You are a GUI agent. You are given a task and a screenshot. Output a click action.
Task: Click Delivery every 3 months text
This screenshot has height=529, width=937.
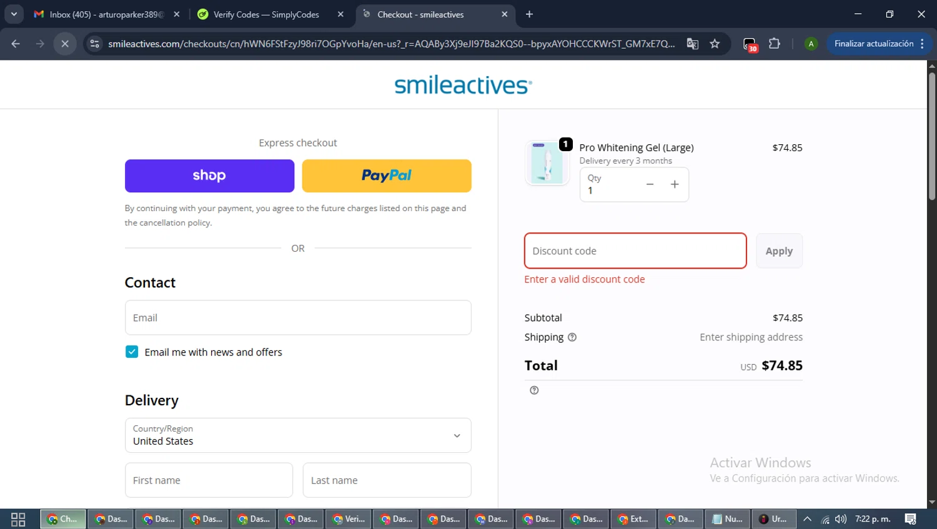point(626,161)
